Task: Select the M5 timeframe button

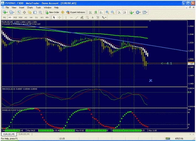Action: click(10, 17)
